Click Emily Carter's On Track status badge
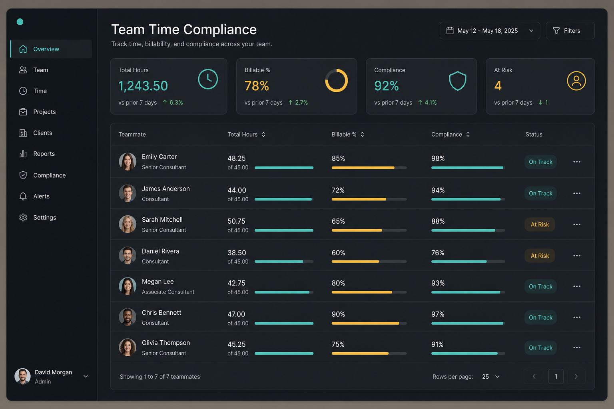Viewport: 614px width, 409px height. click(540, 162)
